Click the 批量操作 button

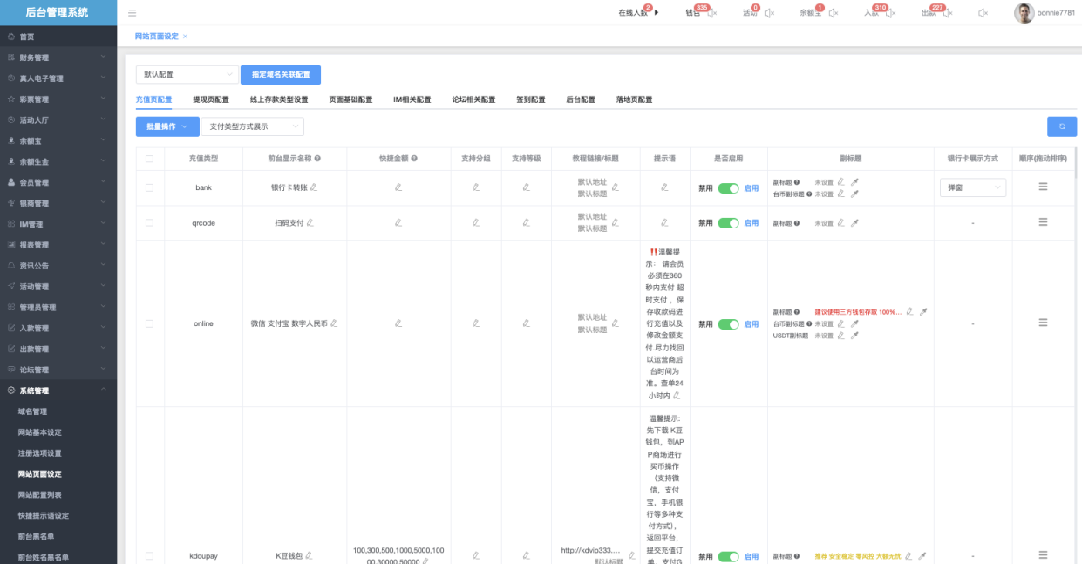167,126
